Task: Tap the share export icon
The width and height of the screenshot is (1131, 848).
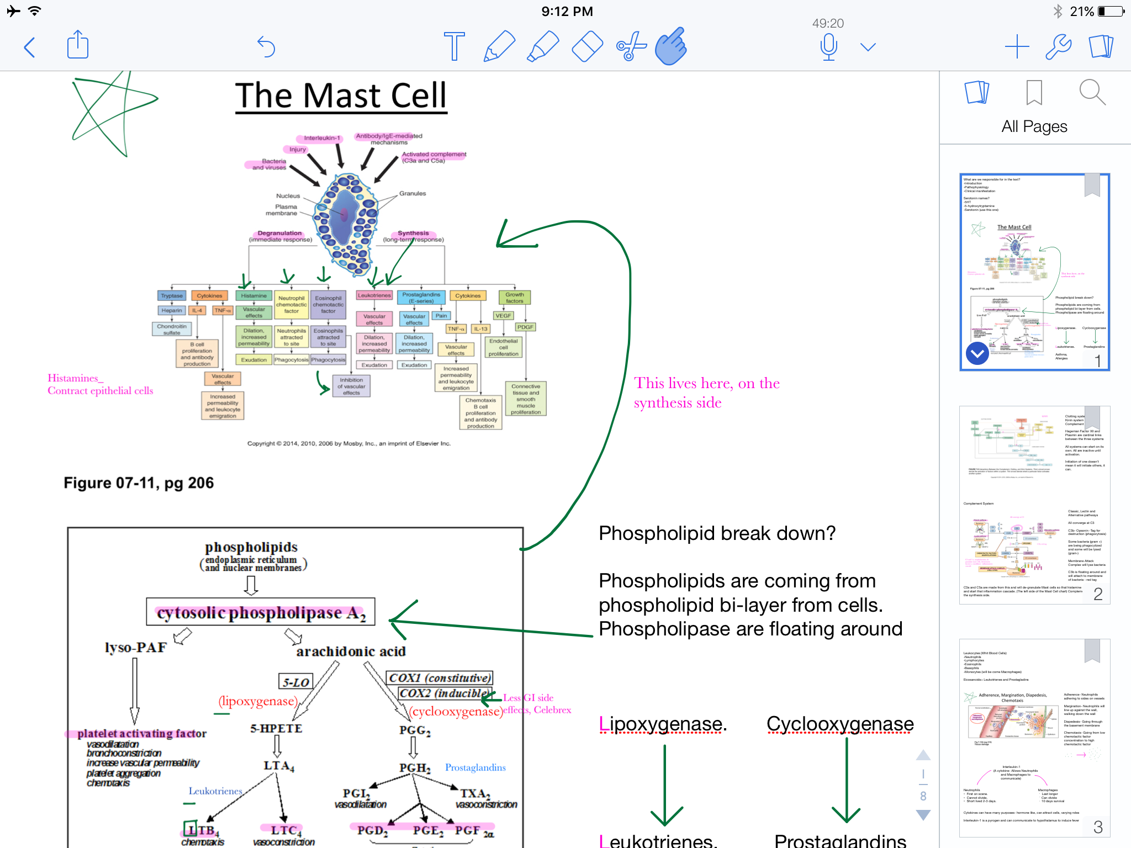Action: tap(78, 45)
